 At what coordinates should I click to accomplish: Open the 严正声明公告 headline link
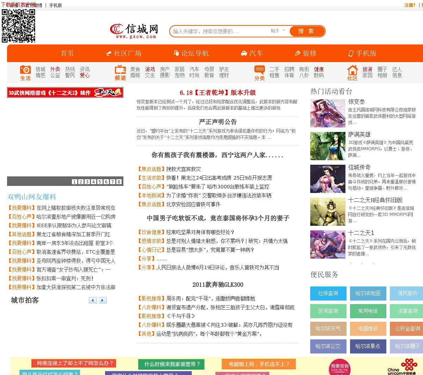217,122
